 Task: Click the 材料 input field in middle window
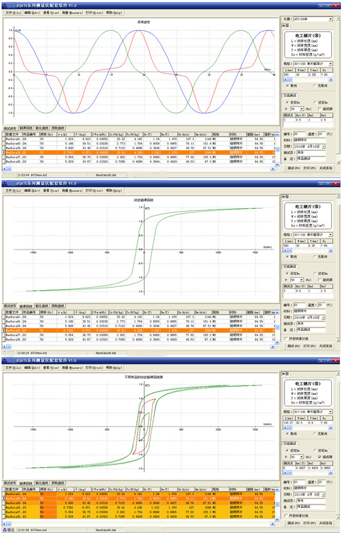point(309,311)
